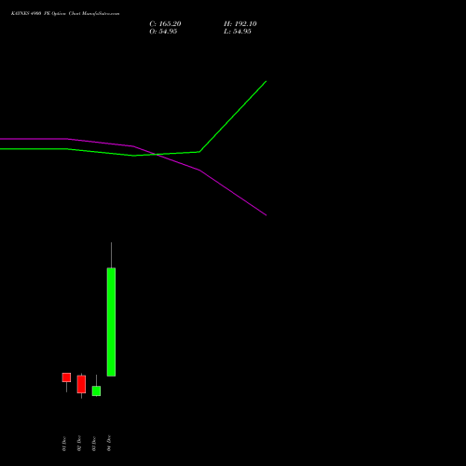
Task: Select the open value 'O: 54.95'
Action: click(x=163, y=32)
